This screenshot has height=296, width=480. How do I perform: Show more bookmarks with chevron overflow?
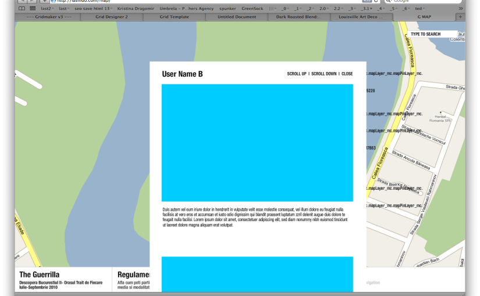click(x=461, y=9)
